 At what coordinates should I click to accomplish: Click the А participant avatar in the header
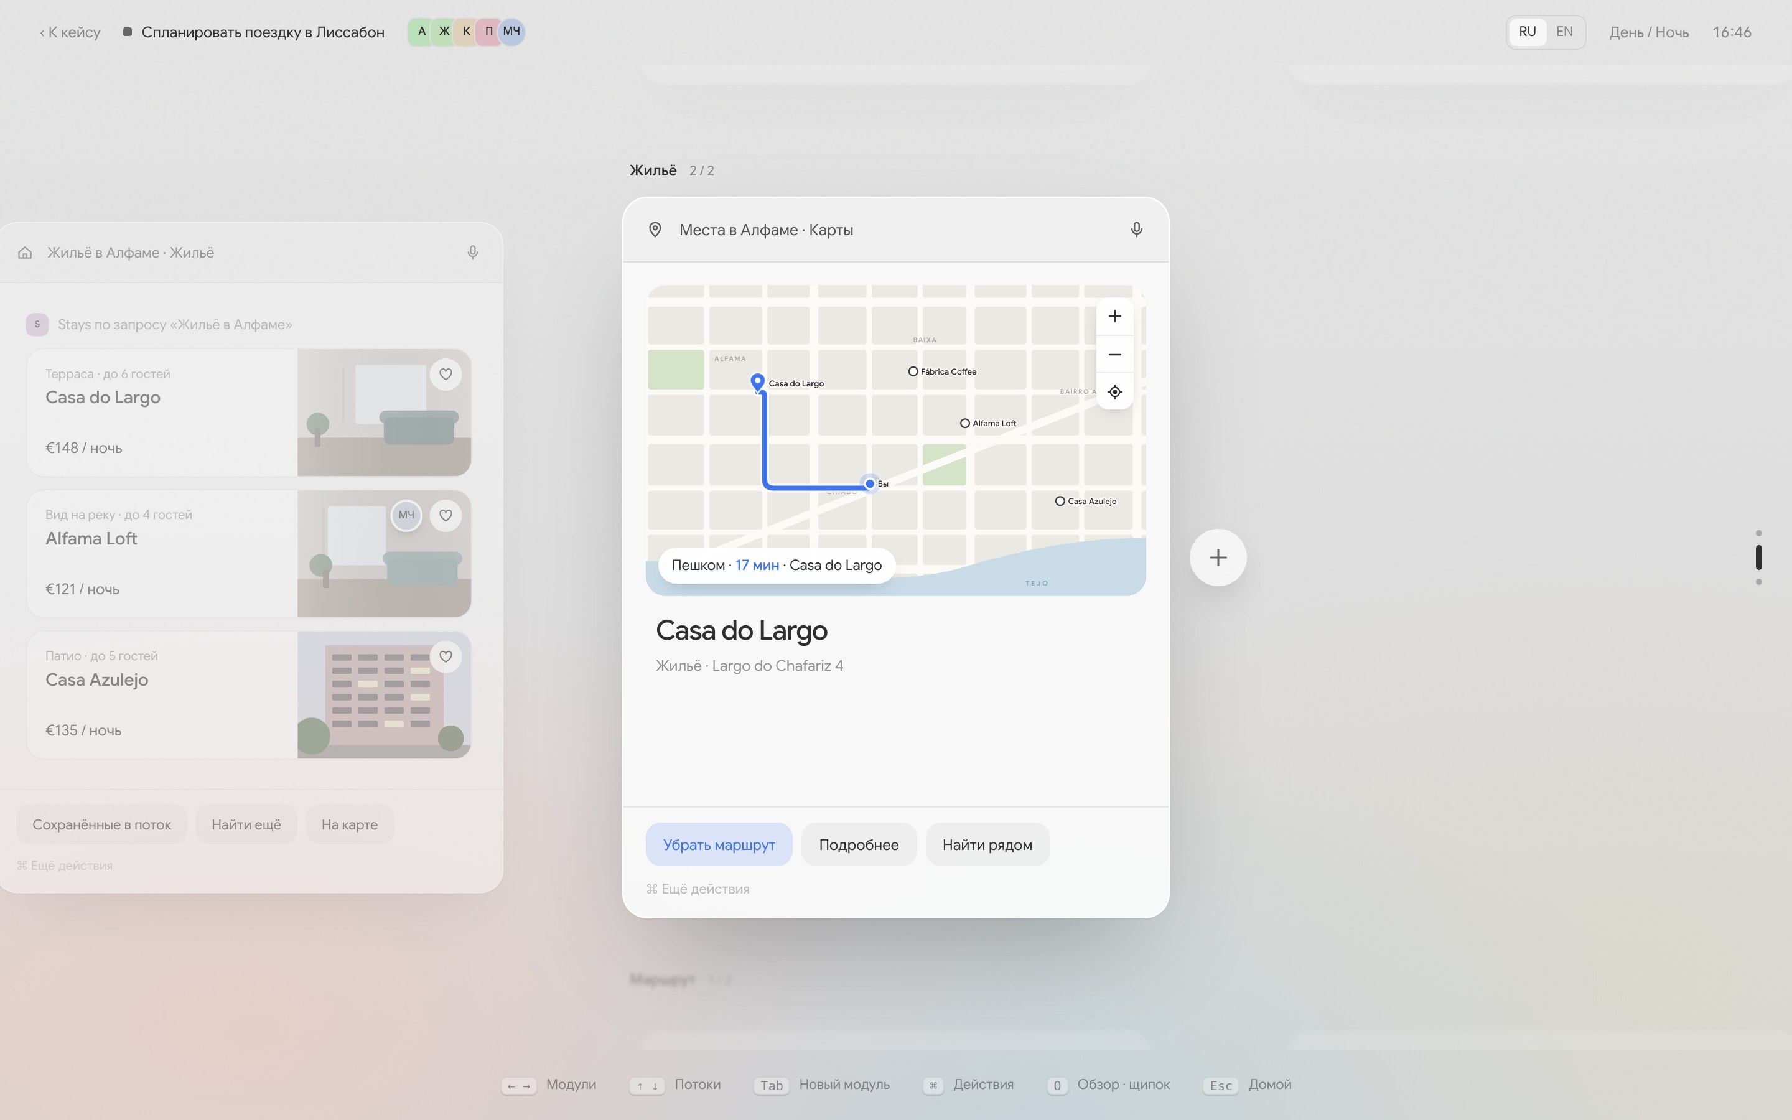tap(421, 32)
